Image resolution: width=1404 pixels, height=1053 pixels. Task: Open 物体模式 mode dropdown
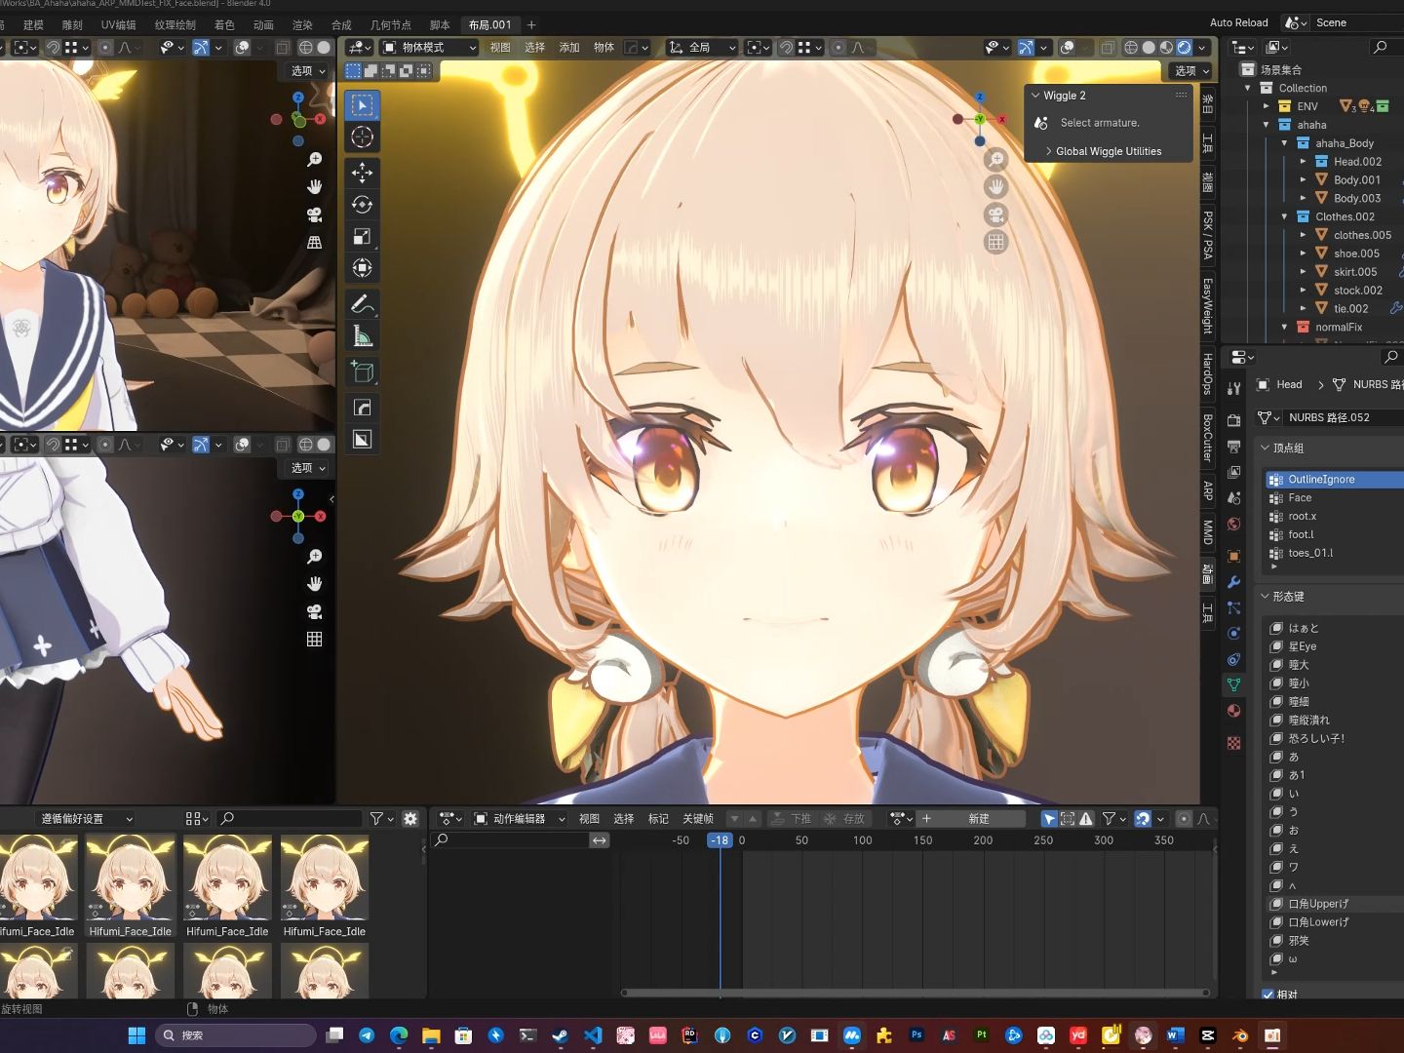(429, 47)
